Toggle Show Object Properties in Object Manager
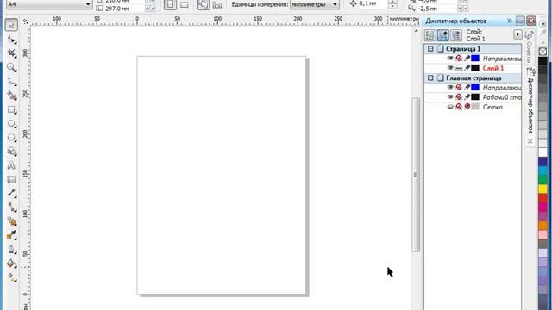Image resolution: width=552 pixels, height=310 pixels. click(x=430, y=35)
